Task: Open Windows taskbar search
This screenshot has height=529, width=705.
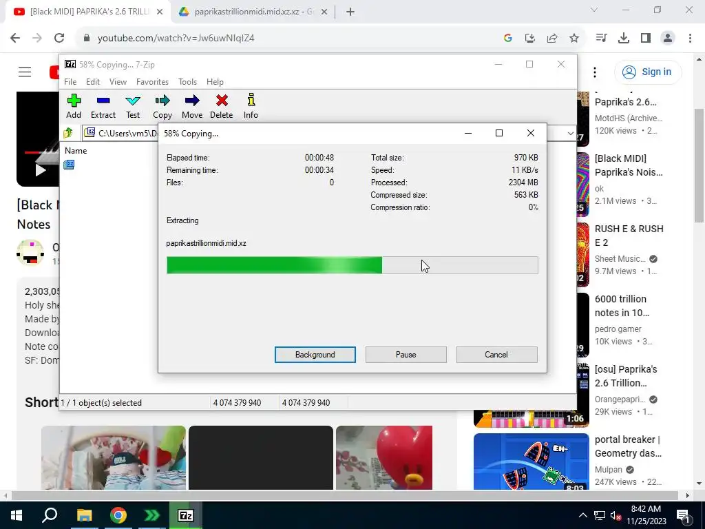Action: 50,515
